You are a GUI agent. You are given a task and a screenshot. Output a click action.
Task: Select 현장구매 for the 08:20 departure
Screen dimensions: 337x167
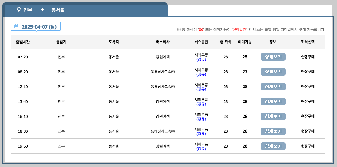click(x=308, y=72)
